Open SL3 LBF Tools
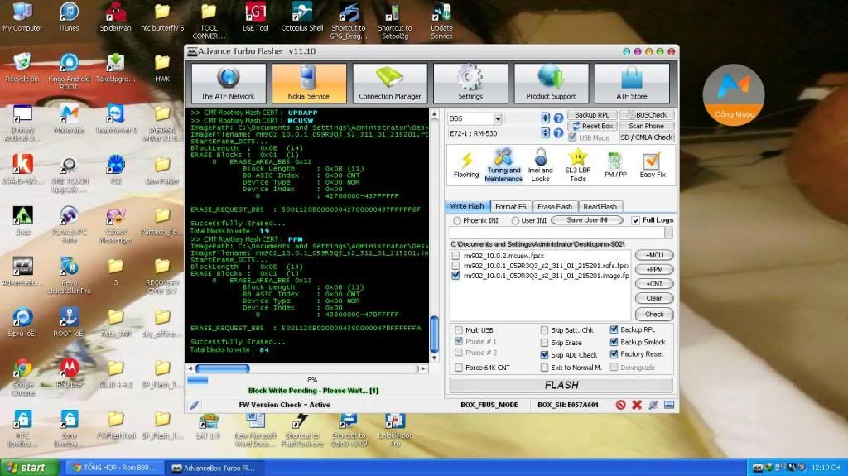Screen dimensions: 848x476 [x=577, y=165]
